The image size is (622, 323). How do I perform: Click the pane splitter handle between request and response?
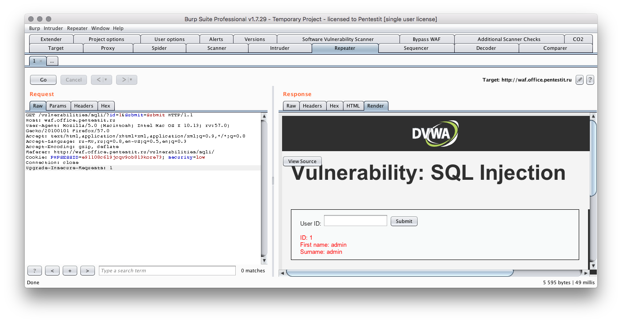(273, 181)
